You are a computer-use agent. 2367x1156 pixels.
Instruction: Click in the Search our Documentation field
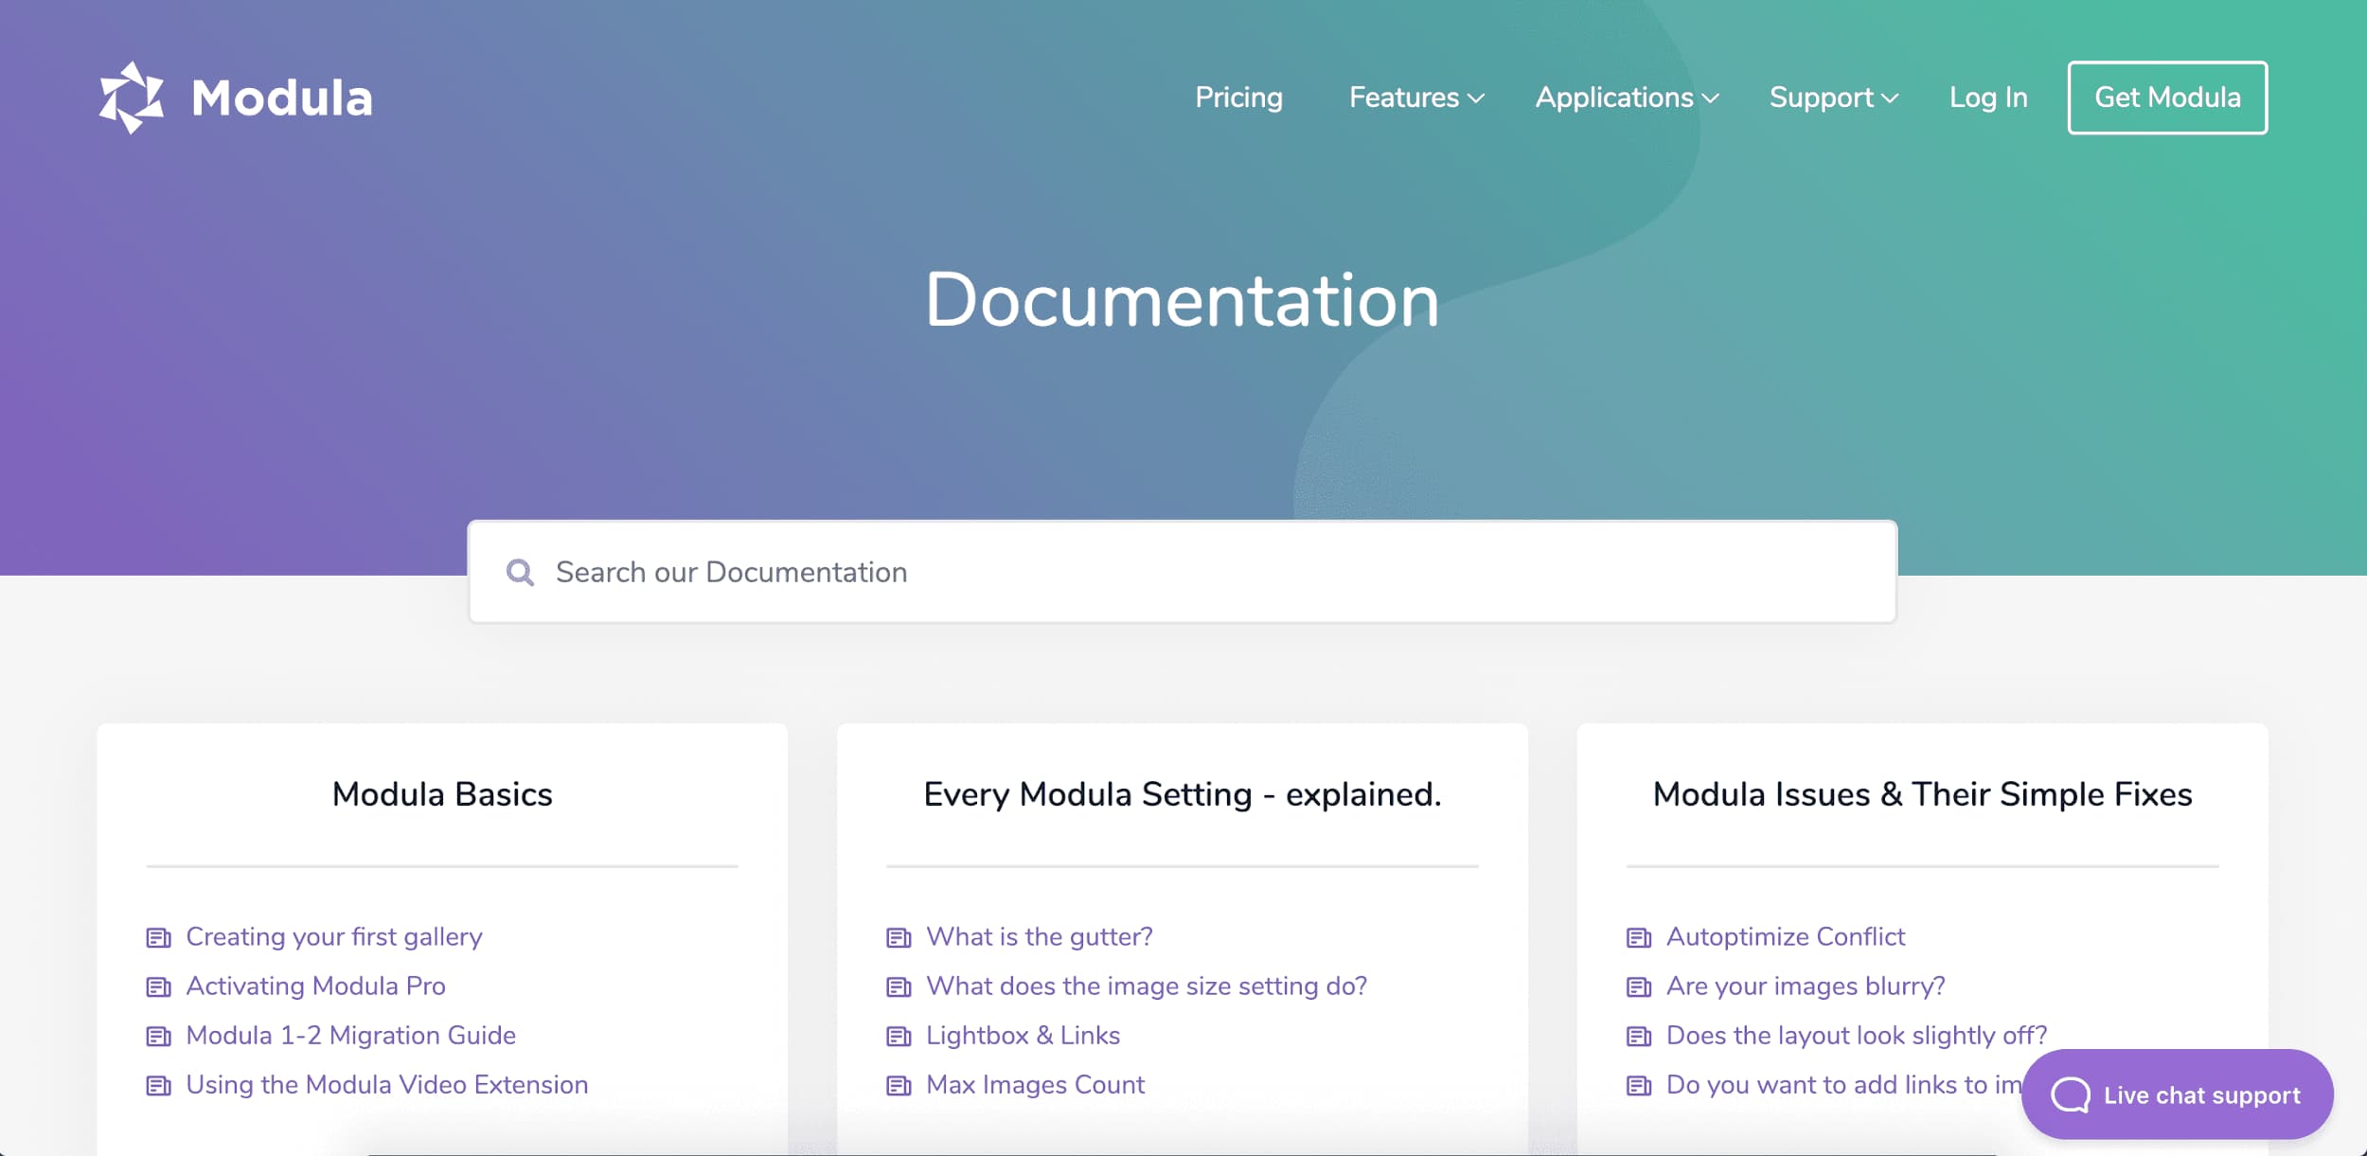[1182, 571]
